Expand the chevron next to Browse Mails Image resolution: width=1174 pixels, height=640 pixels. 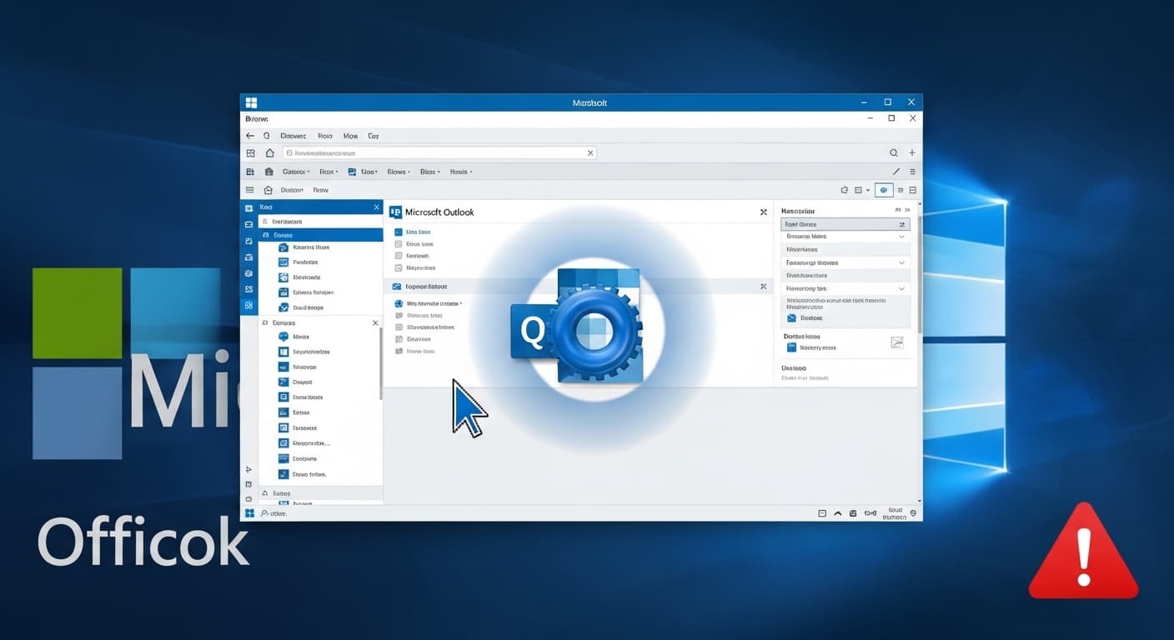901,236
